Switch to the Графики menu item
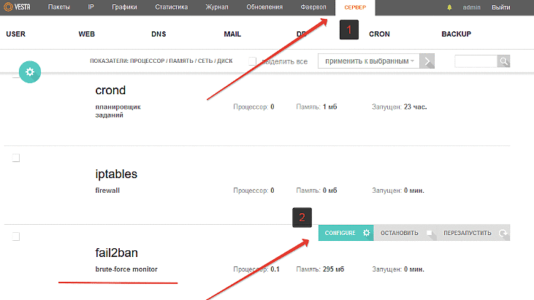This screenshot has width=534, height=300. pyautogui.click(x=124, y=7)
